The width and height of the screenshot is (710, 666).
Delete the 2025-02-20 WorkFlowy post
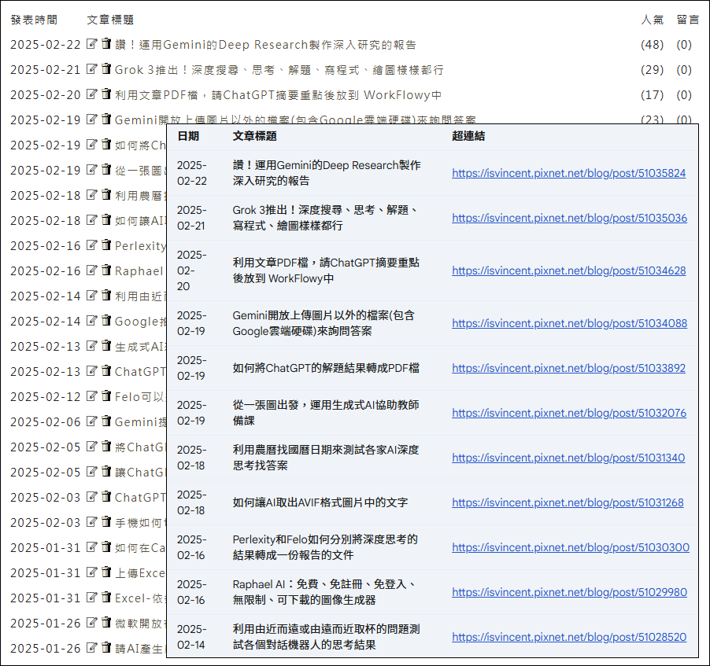106,94
